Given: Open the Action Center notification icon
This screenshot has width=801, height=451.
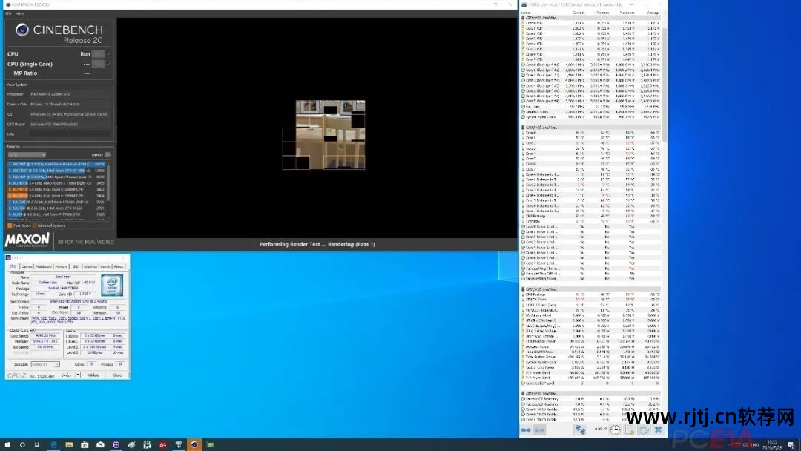Looking at the screenshot, I should tap(791, 445).
